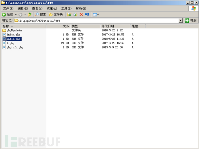Click the date 2018-5-28 11:37
This screenshot has height=149, width=199.
113,39
